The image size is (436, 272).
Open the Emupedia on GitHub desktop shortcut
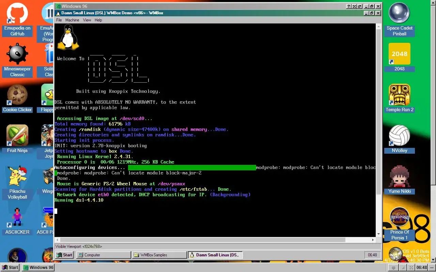[x=17, y=19]
